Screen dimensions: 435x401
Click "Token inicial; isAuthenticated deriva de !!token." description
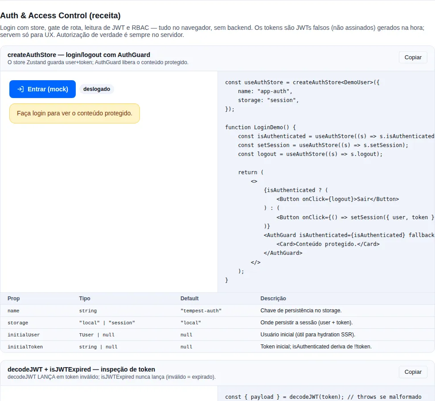[x=316, y=347]
